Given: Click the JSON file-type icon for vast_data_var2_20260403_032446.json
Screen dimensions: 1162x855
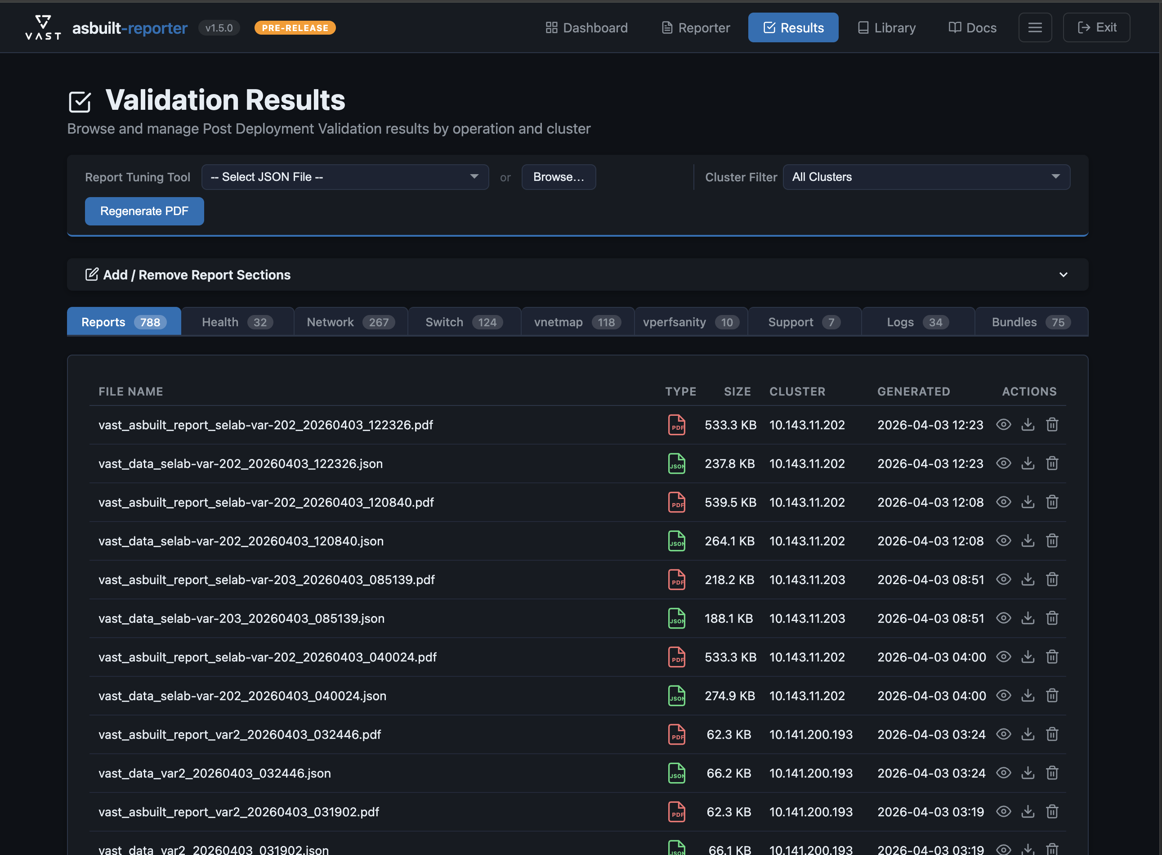Looking at the screenshot, I should coord(676,773).
